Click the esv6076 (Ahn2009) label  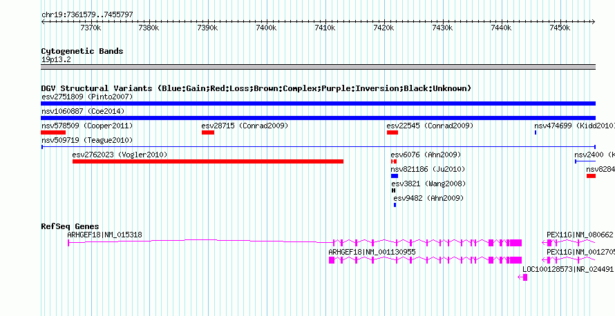[426, 155]
